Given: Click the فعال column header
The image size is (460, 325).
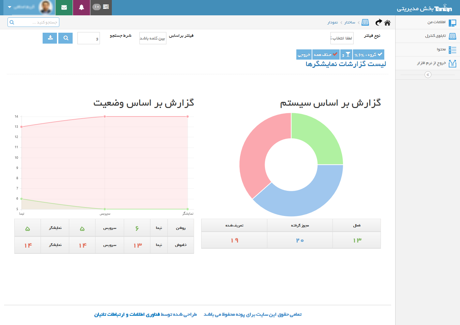Looking at the screenshot, I should pos(357,226).
